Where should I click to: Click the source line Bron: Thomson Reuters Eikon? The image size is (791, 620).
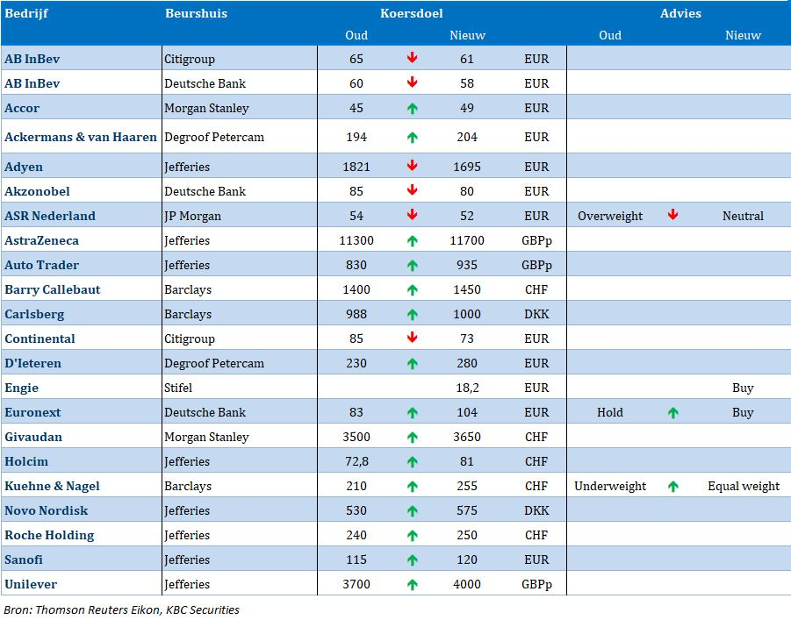121,610
